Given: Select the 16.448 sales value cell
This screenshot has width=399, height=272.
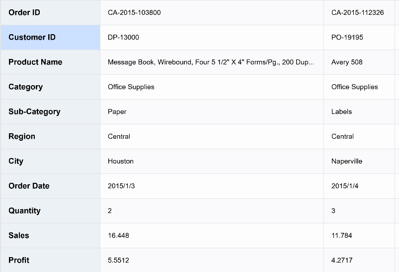Looking at the screenshot, I should [211, 235].
